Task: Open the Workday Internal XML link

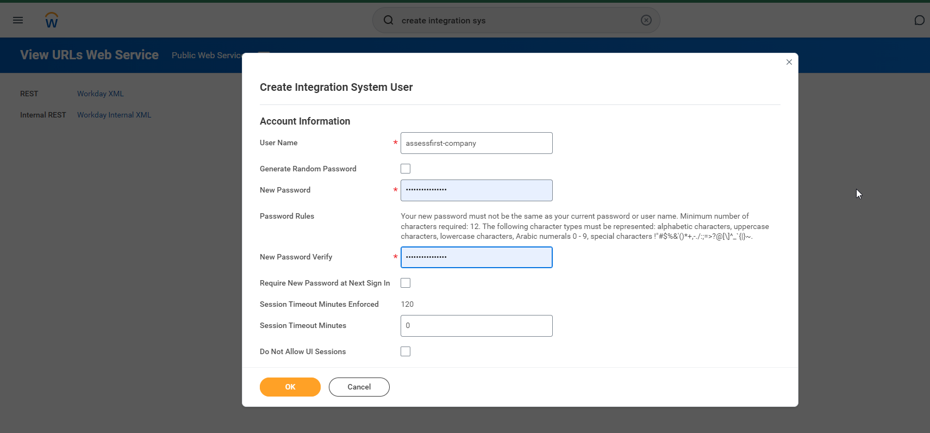Action: pyautogui.click(x=114, y=115)
